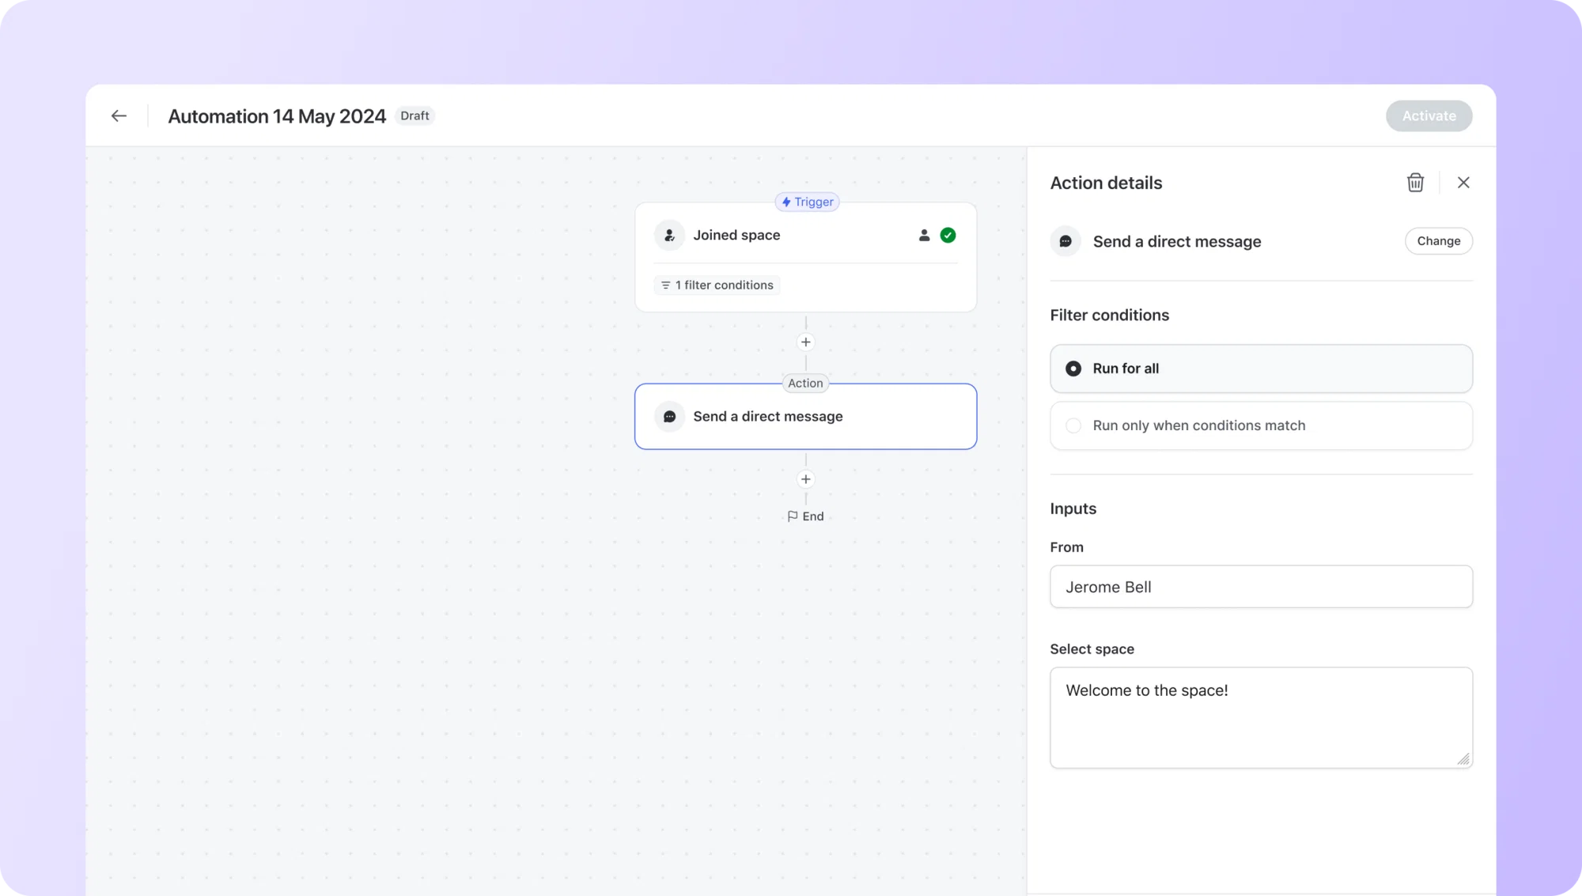Click the green check status icon
Screen dimensions: 1582x896
coord(948,236)
